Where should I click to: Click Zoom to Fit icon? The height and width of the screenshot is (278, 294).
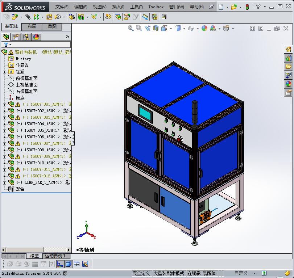coord(131,29)
